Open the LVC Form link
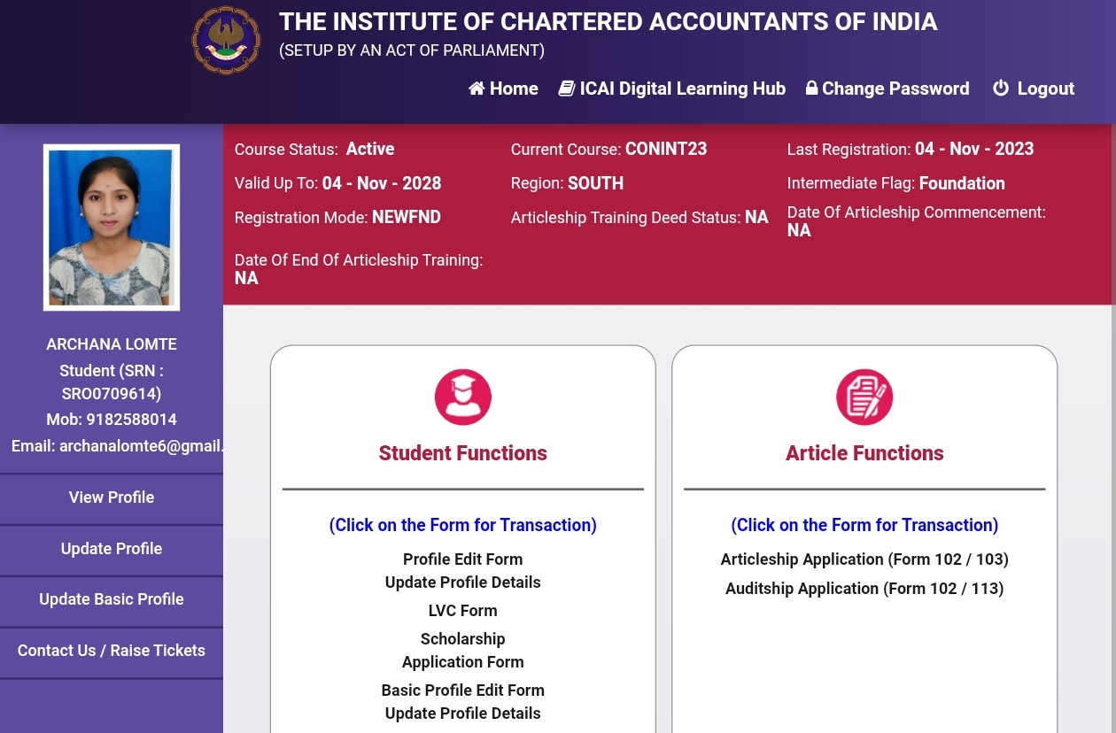The width and height of the screenshot is (1116, 733). (x=462, y=611)
